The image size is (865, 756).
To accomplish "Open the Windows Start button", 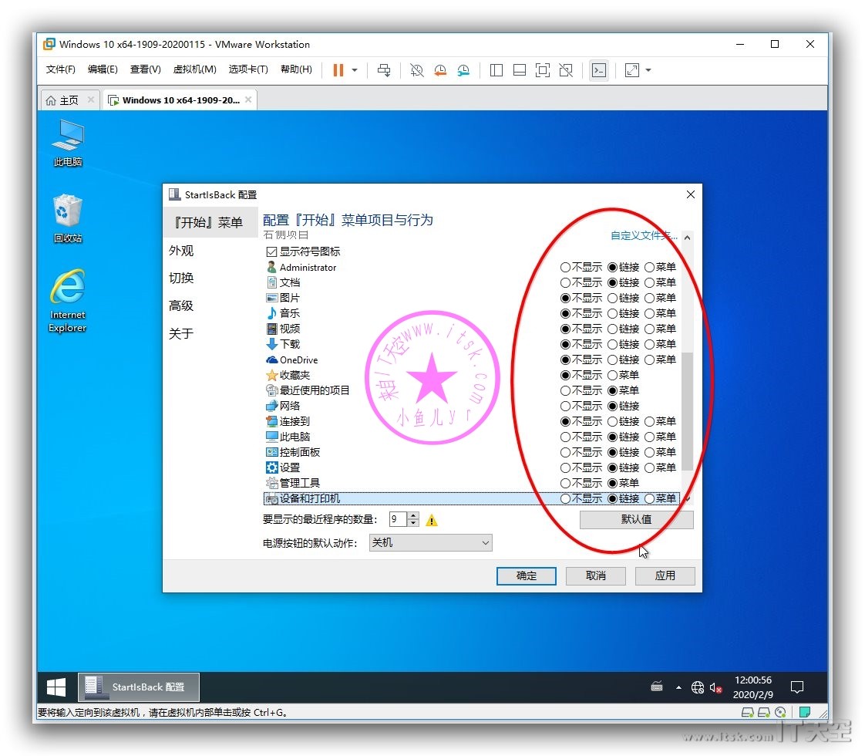I will 56,687.
